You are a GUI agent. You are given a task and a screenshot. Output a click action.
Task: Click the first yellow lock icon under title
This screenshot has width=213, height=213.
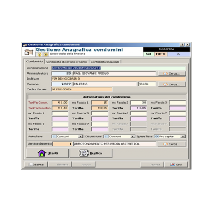click(x=40, y=54)
